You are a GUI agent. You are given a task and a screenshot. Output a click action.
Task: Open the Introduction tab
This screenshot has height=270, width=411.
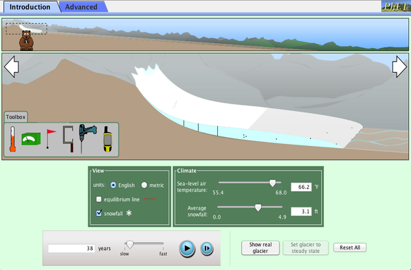30,7
